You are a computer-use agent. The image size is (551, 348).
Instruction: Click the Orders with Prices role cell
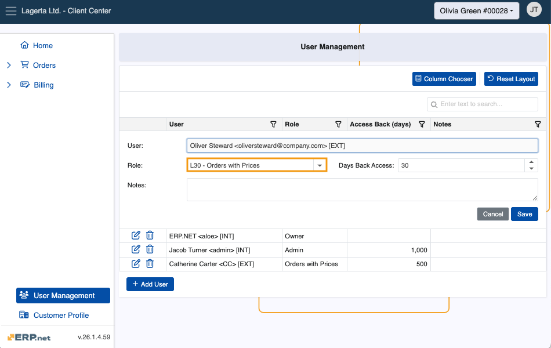coord(314,264)
